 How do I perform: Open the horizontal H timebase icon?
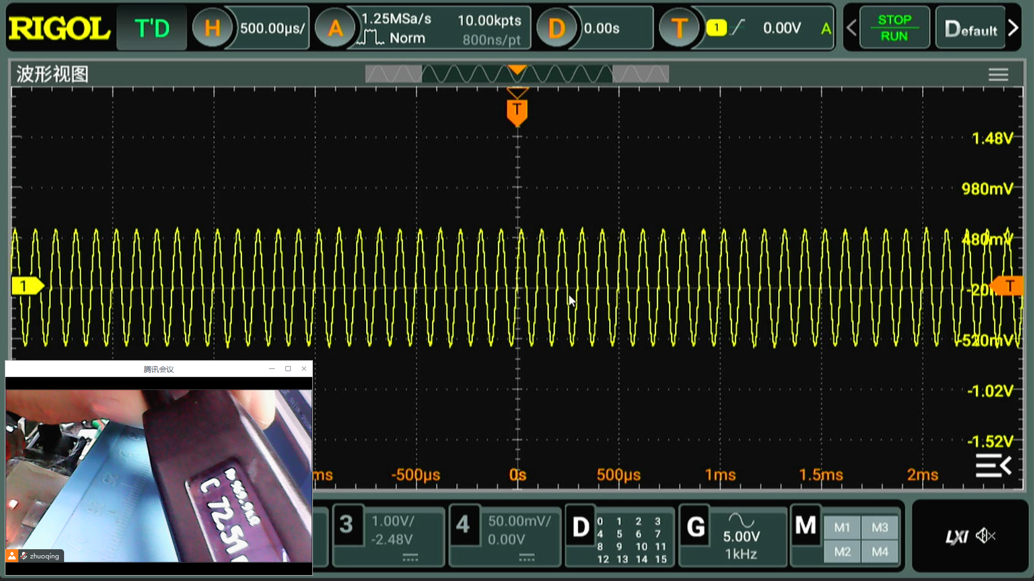click(x=212, y=28)
